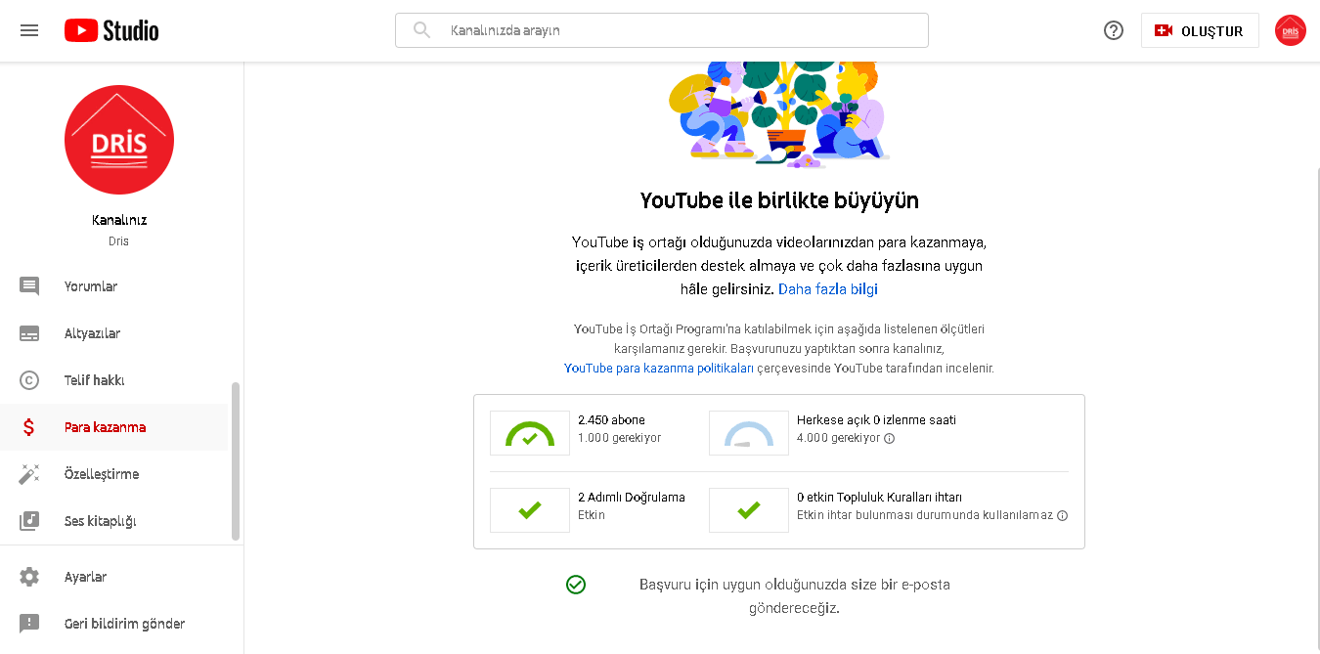
Task: Click the watch hours progress gauge
Action: (749, 433)
